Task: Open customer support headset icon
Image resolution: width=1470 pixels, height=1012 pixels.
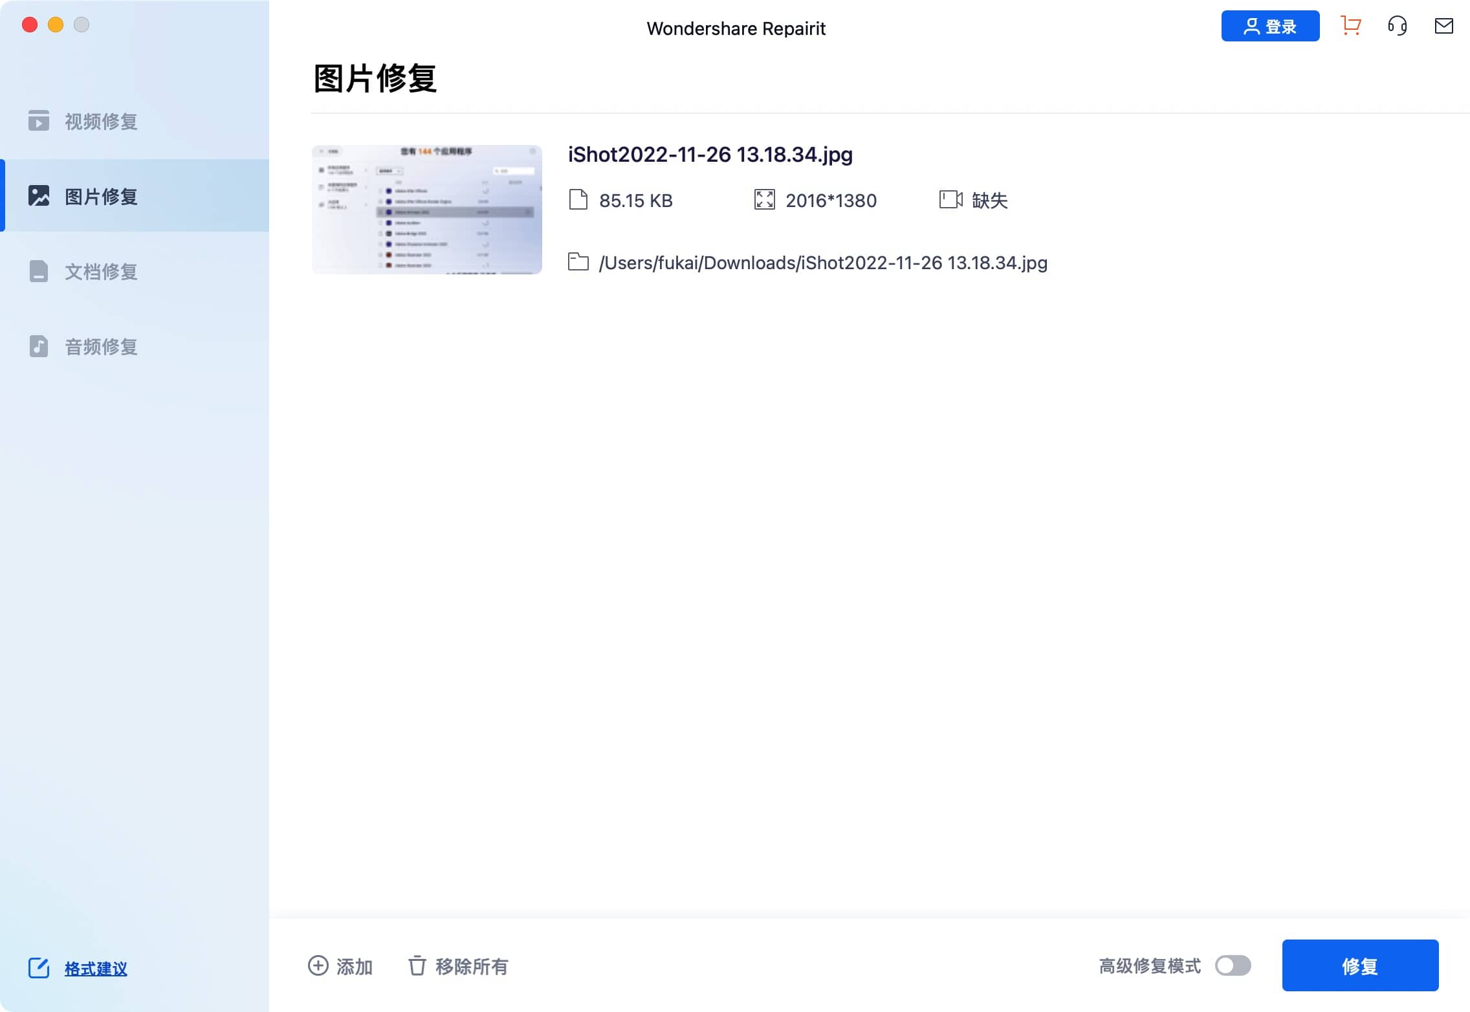Action: click(x=1398, y=26)
